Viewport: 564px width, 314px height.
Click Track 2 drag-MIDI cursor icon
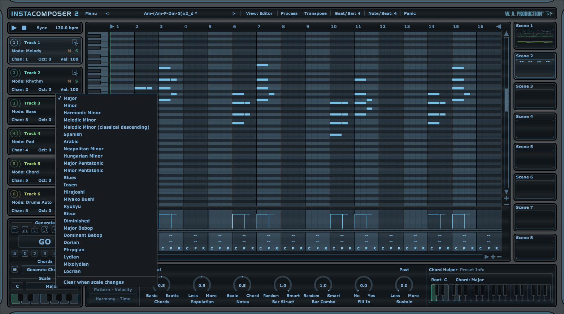click(75, 73)
